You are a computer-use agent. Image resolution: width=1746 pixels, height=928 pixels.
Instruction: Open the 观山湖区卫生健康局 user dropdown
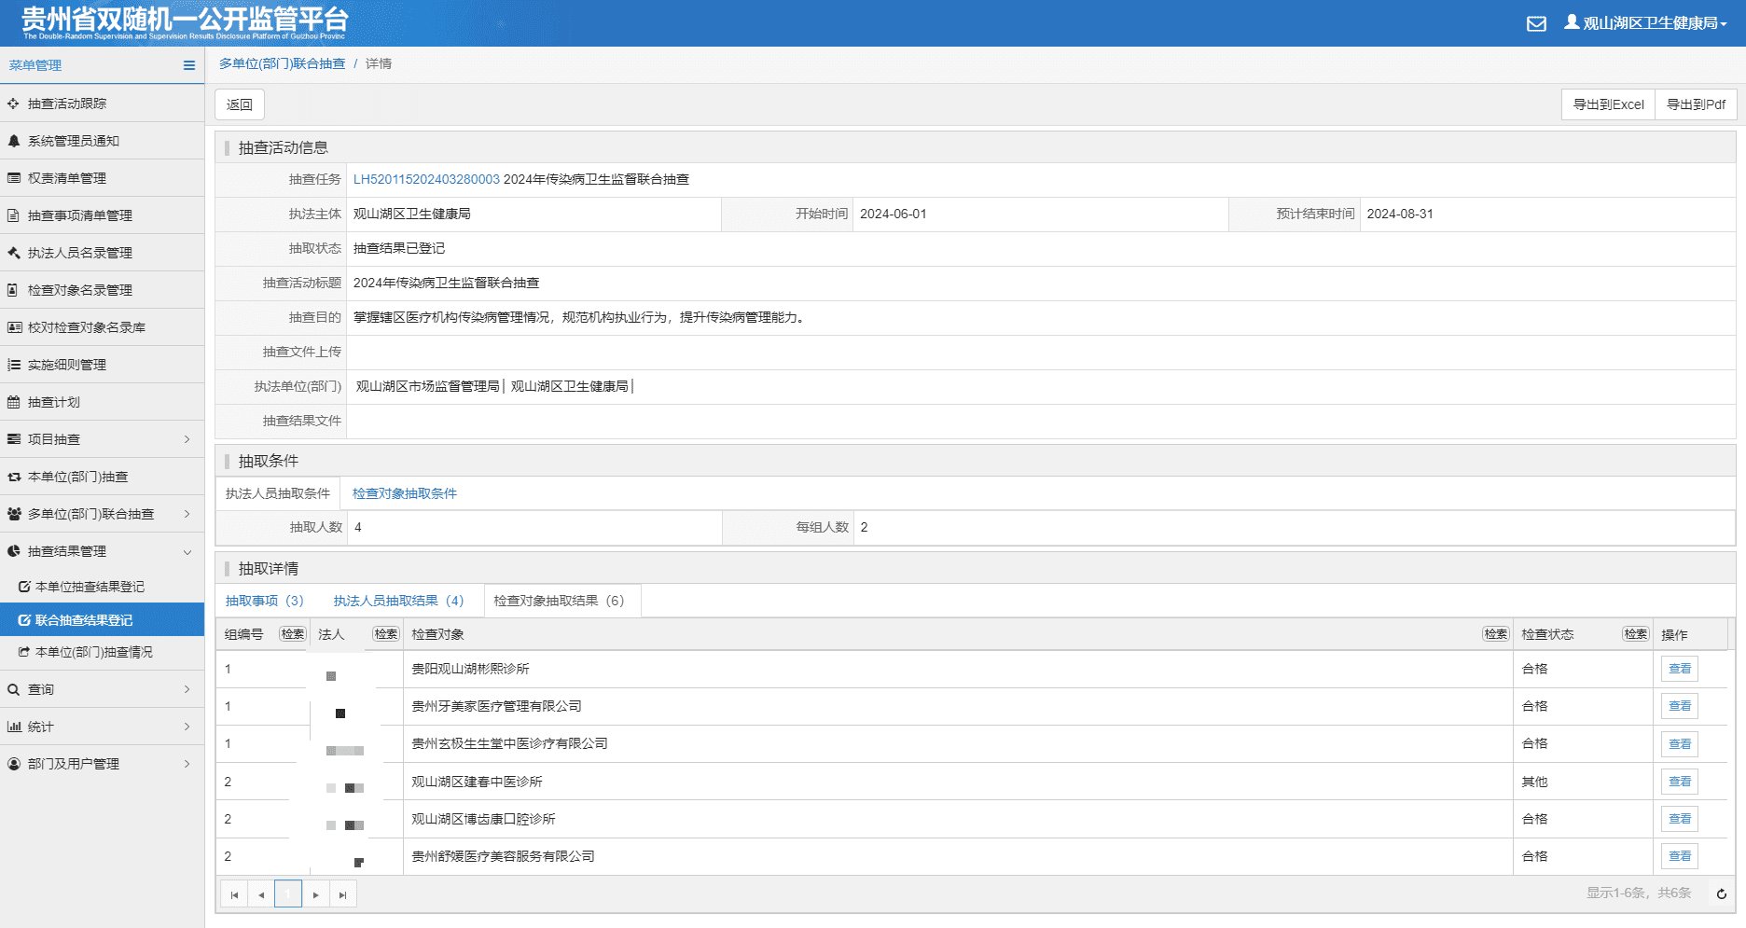coord(1645,22)
